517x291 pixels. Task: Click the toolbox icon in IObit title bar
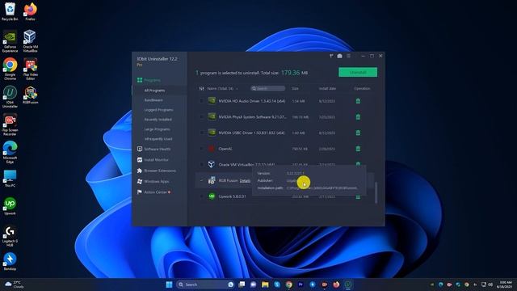339,56
